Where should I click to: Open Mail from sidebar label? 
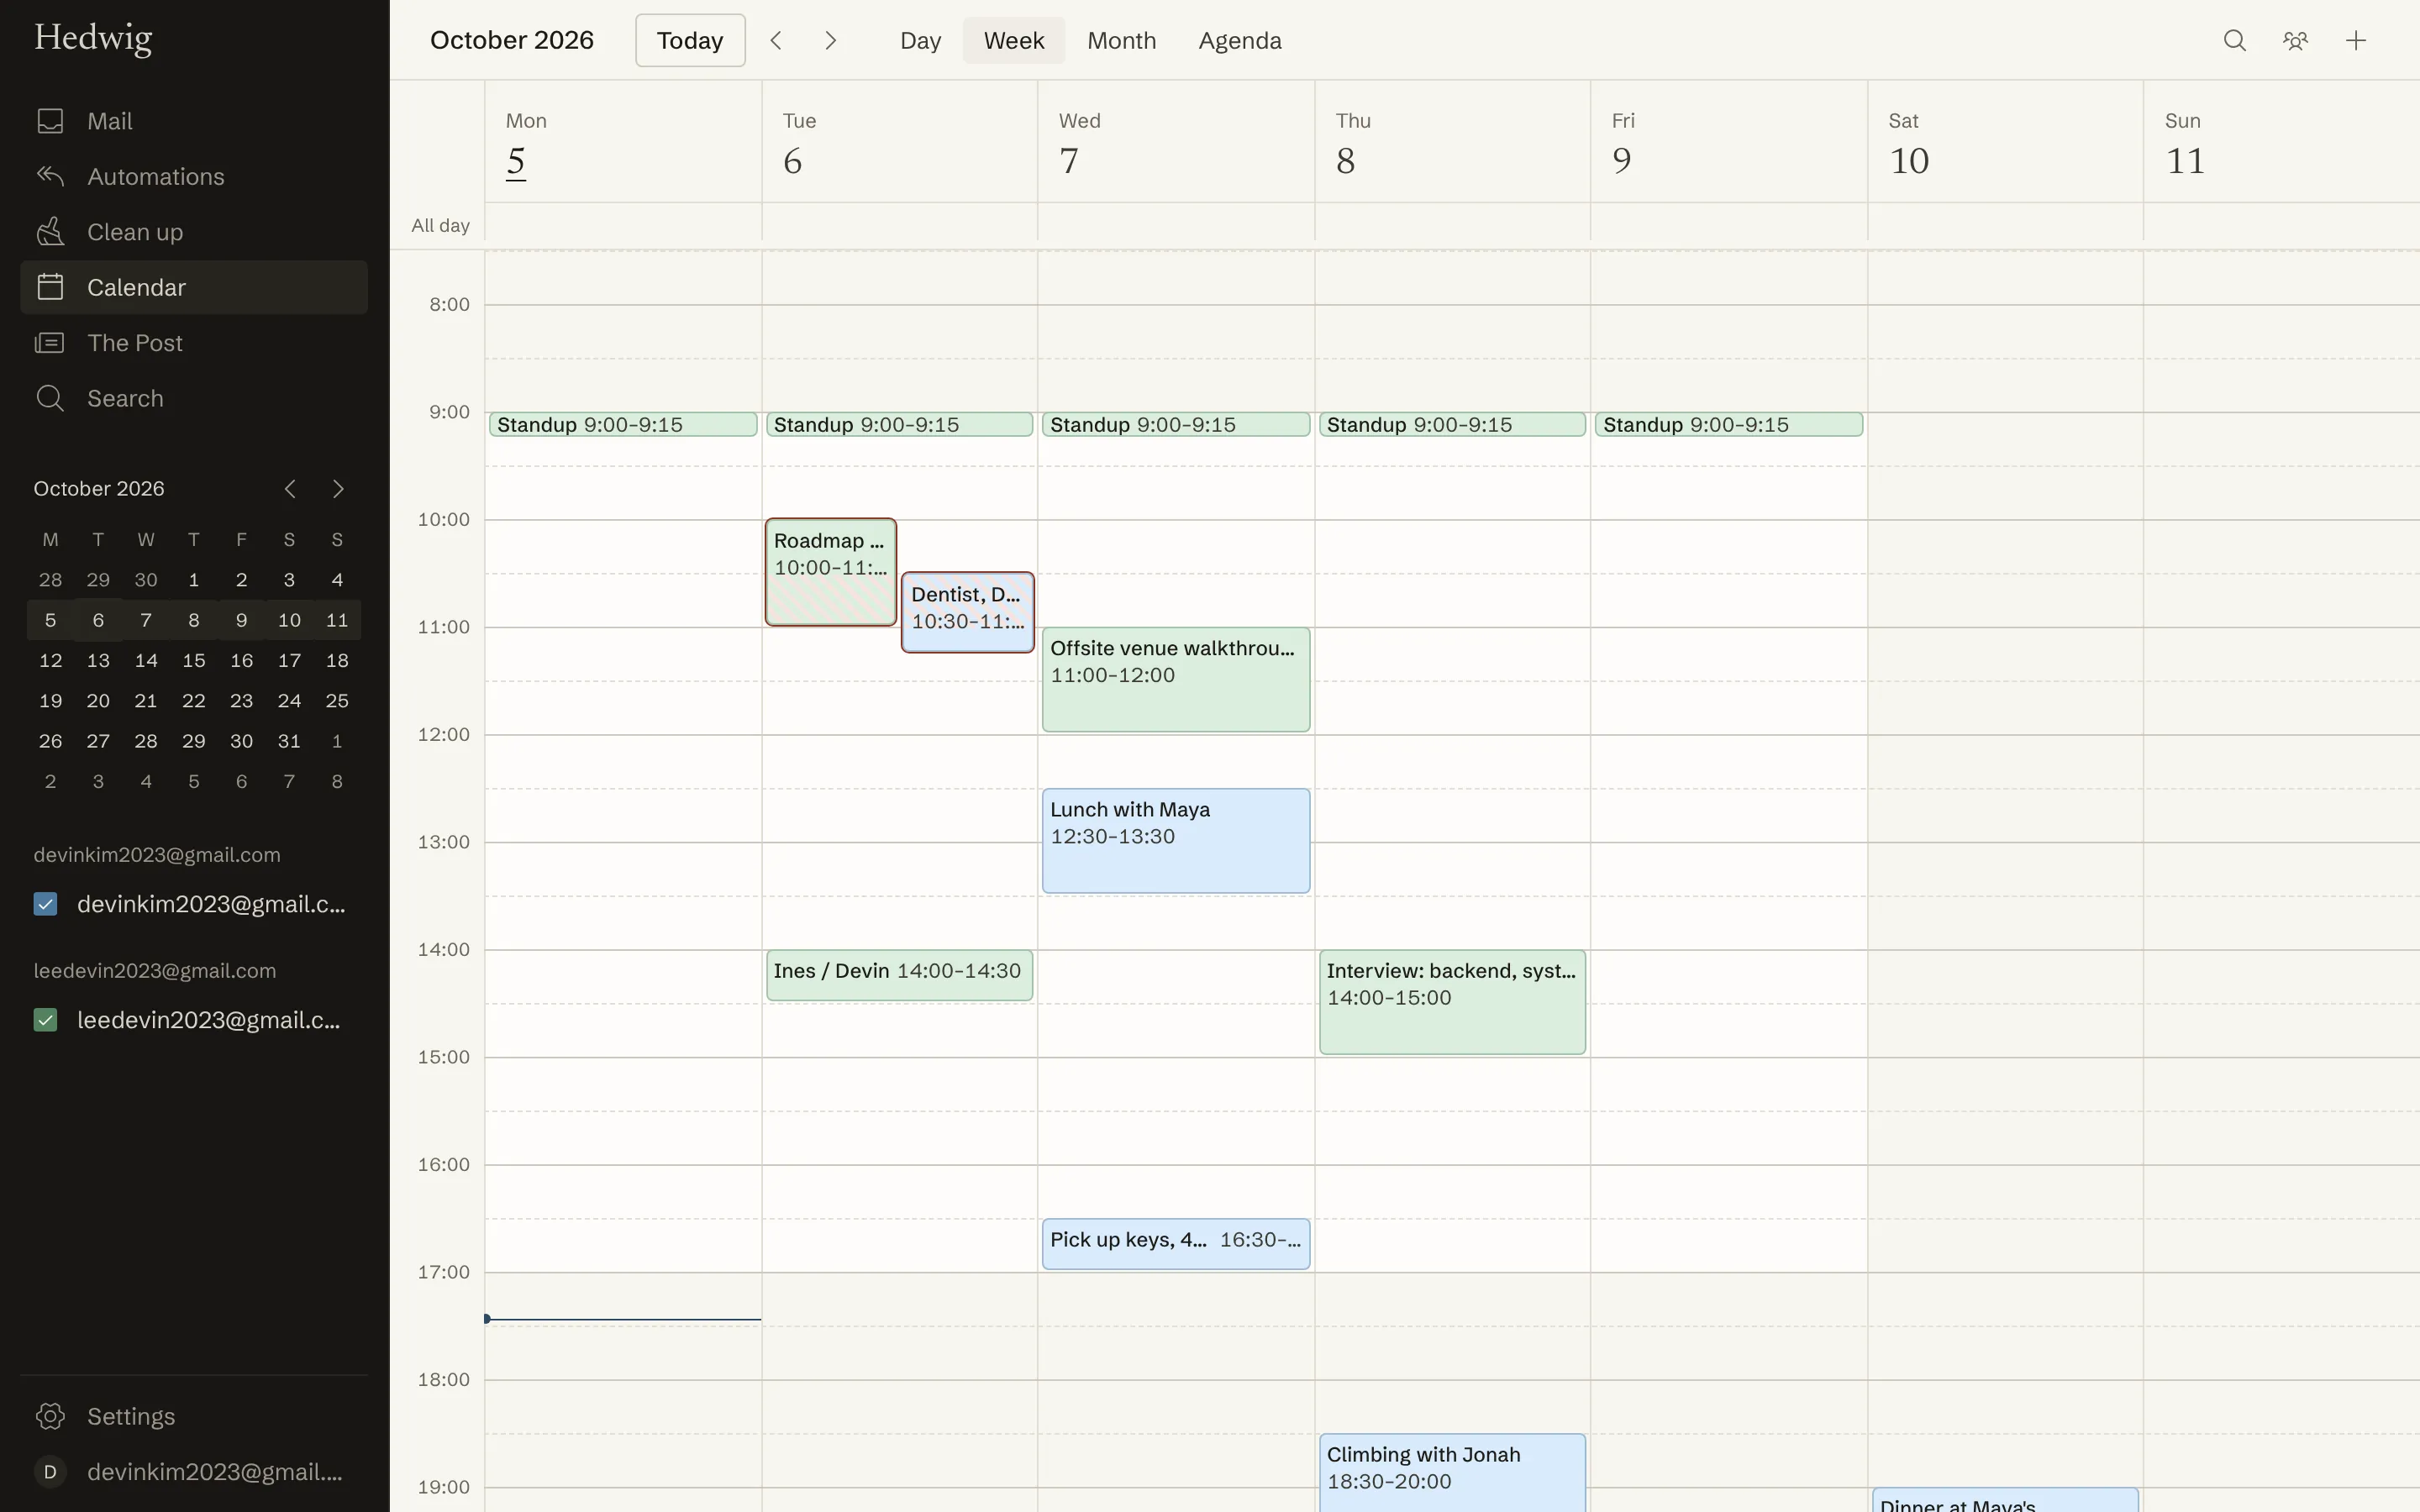pos(110,121)
